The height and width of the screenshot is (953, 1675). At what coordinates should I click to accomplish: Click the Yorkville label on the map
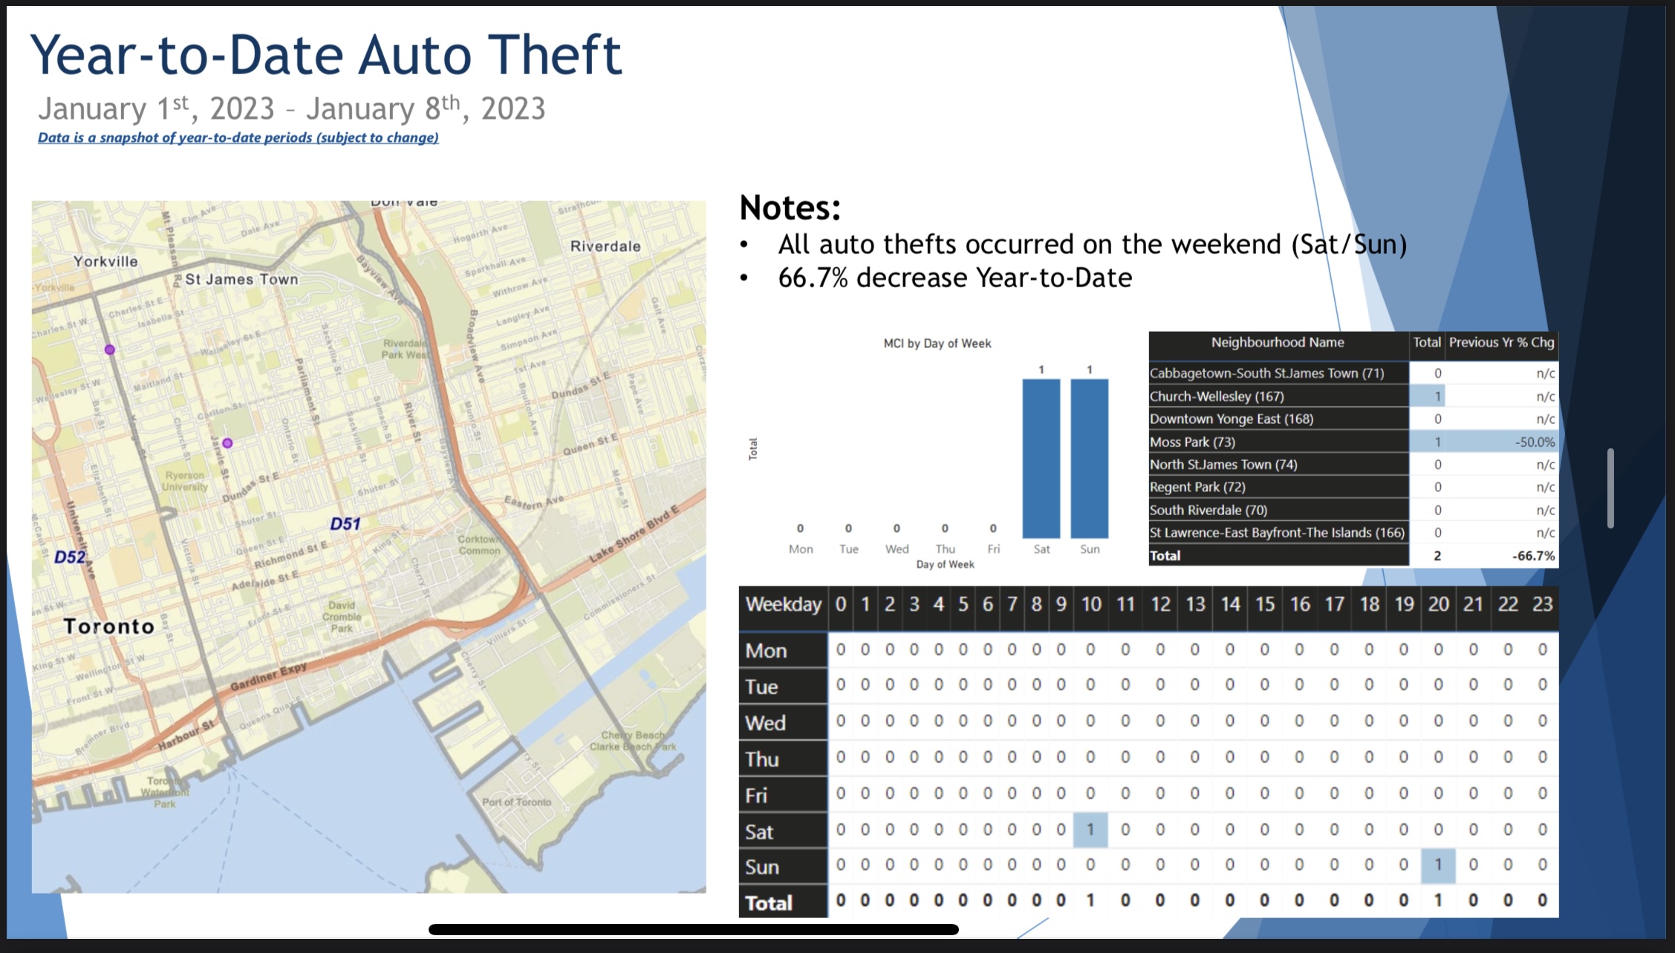pos(105,261)
